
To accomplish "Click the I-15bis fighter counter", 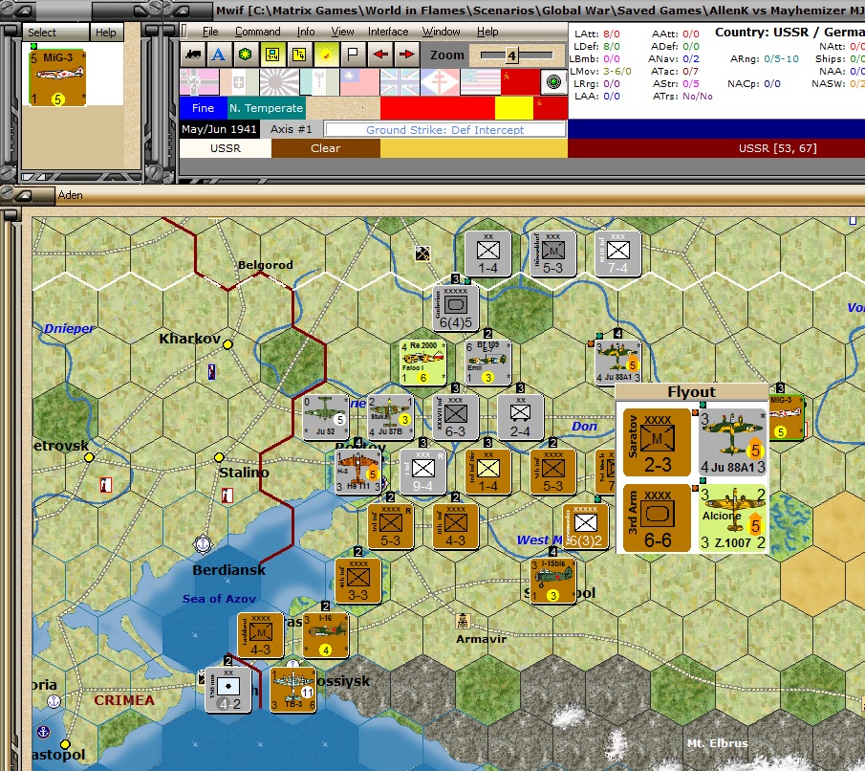I will 552,581.
